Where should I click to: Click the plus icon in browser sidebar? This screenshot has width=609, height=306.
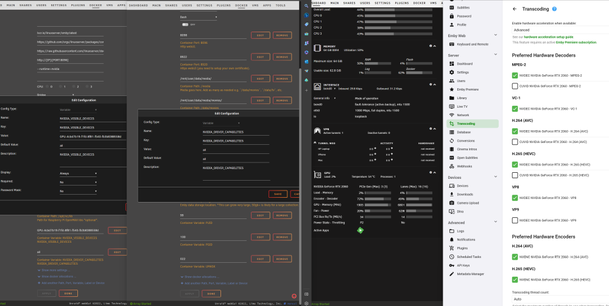click(306, 90)
